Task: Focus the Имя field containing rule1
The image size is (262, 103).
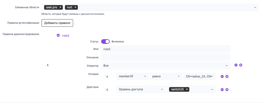Action: tap(165, 49)
